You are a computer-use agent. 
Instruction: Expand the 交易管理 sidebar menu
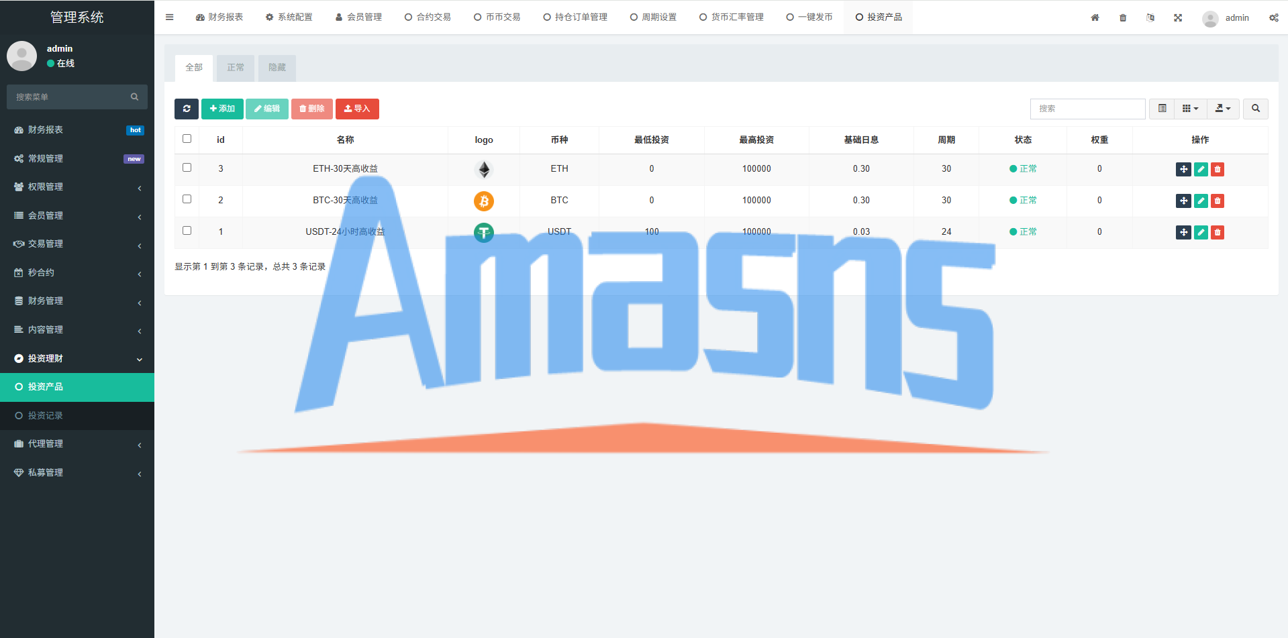(77, 244)
